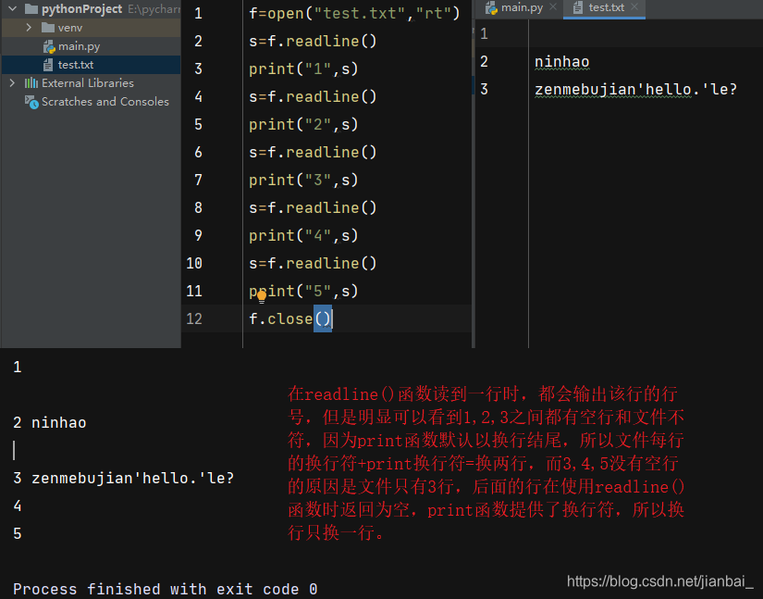Click the External Libraries icon
This screenshot has width=763, height=599.
[31, 82]
